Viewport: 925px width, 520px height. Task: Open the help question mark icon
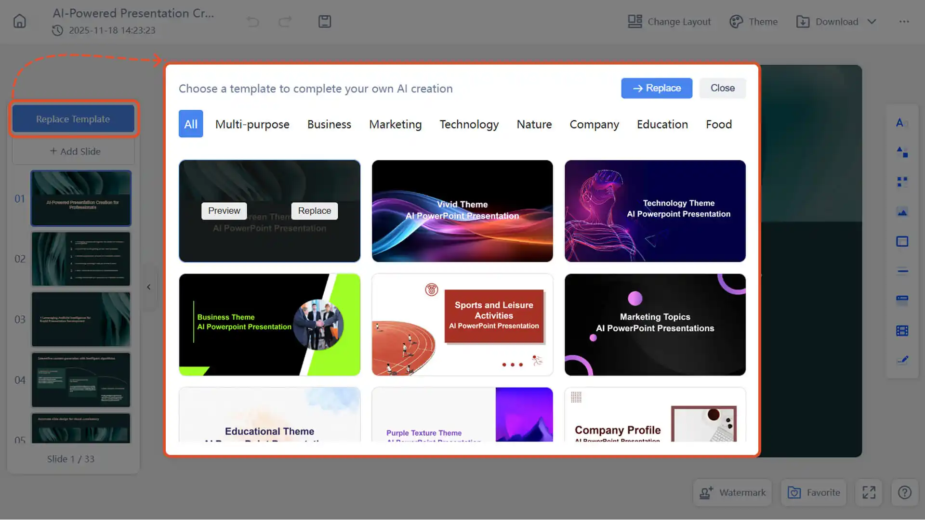click(x=904, y=493)
